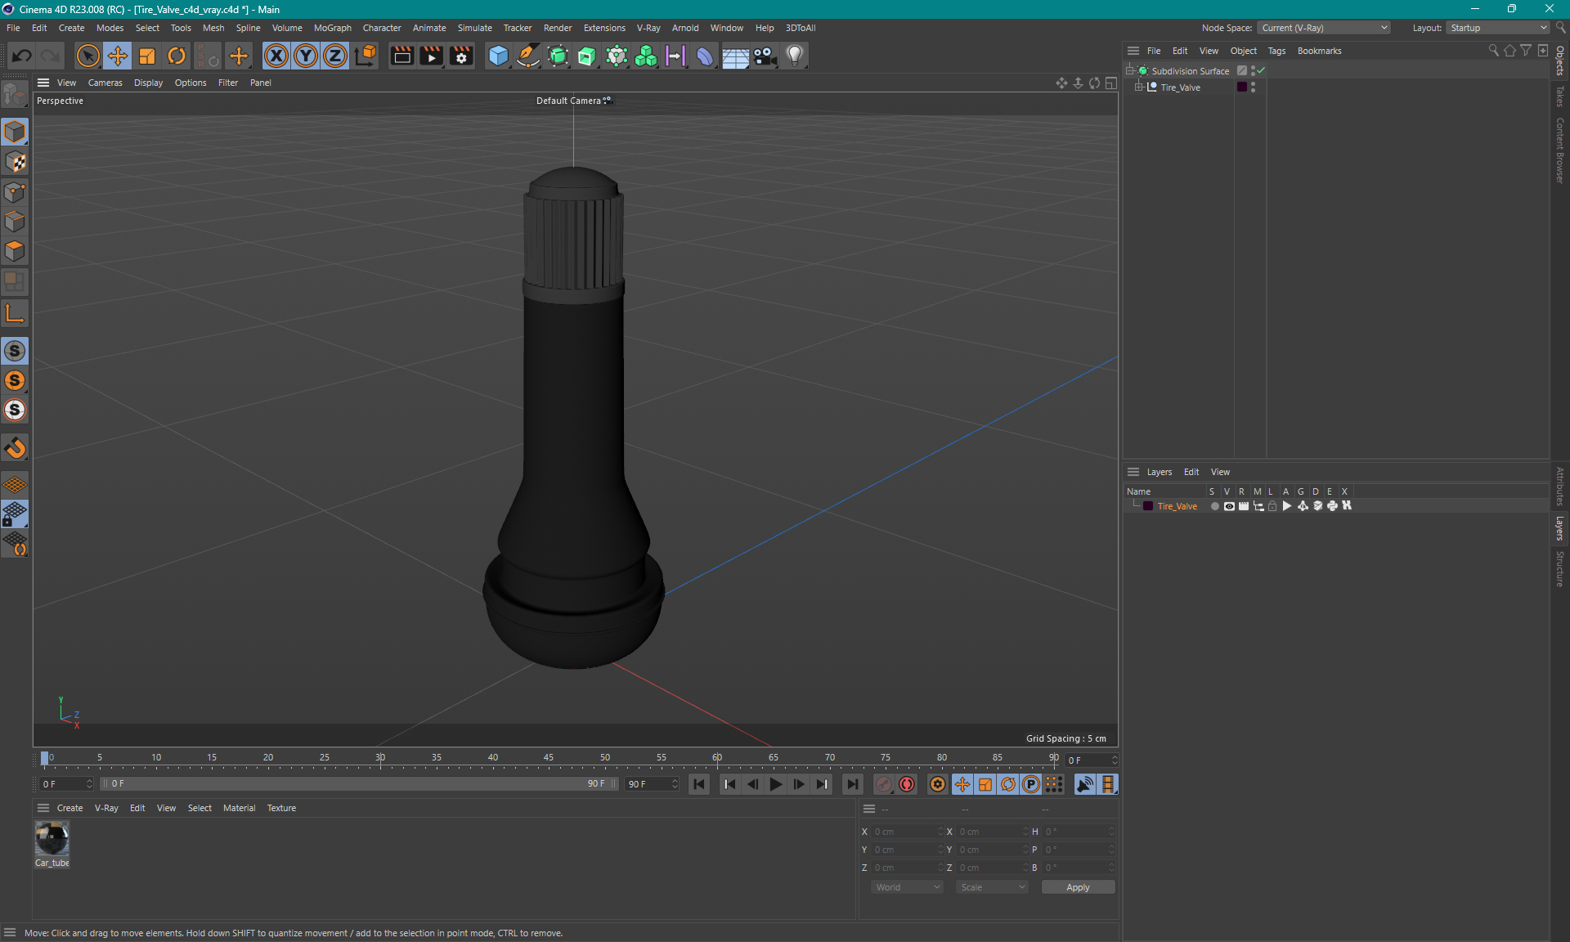This screenshot has width=1570, height=942.
Task: Toggle Tire_Valve layer lock
Action: click(x=1272, y=506)
